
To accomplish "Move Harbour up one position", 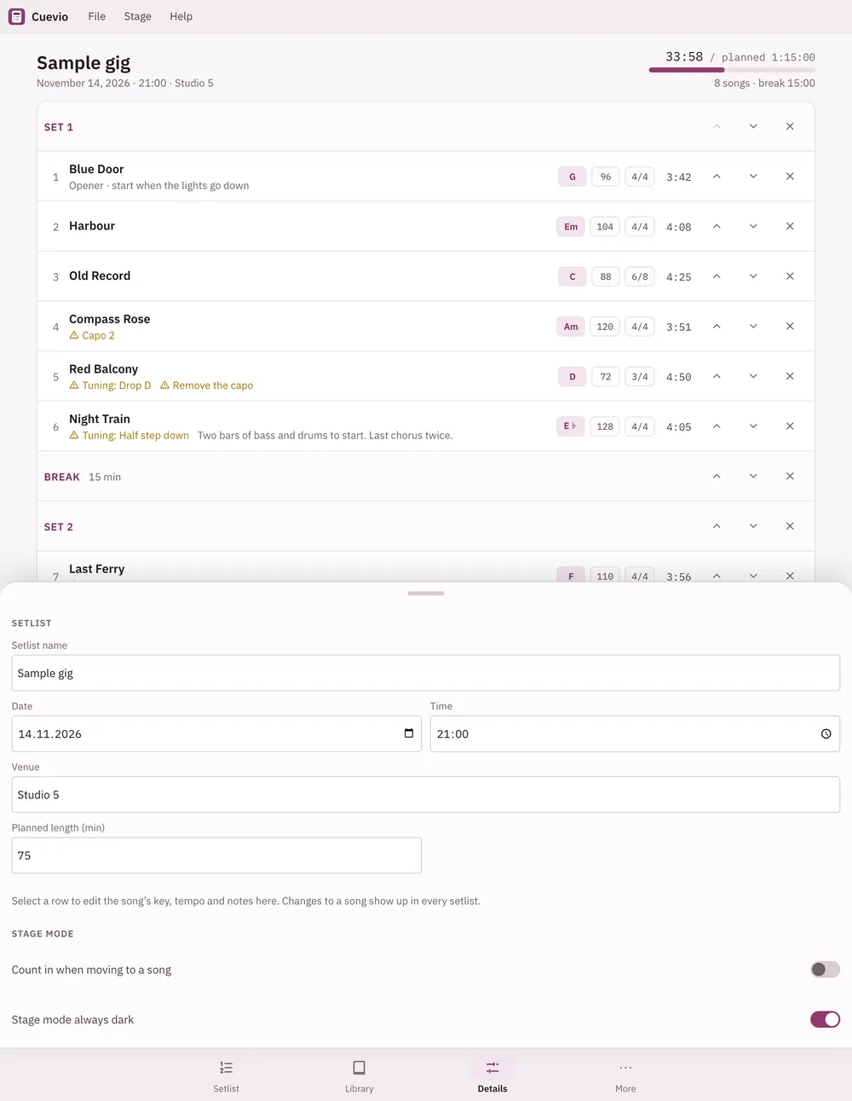I will [x=717, y=226].
